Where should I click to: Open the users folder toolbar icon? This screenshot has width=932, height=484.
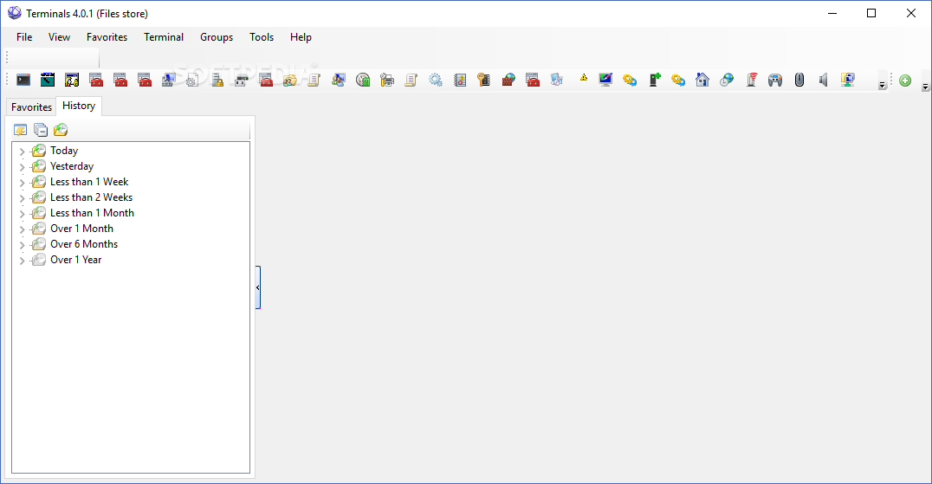pos(290,80)
